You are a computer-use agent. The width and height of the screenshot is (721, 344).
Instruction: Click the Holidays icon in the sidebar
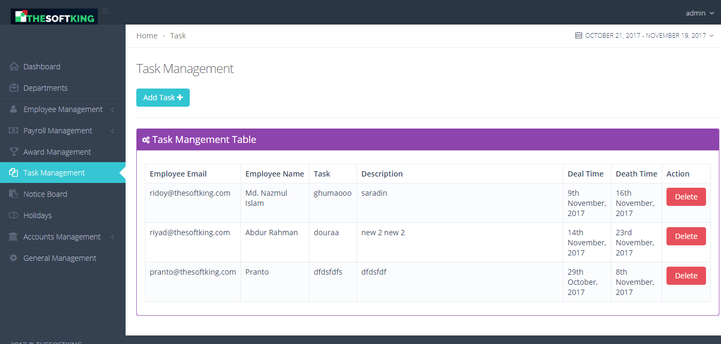pyautogui.click(x=13, y=215)
